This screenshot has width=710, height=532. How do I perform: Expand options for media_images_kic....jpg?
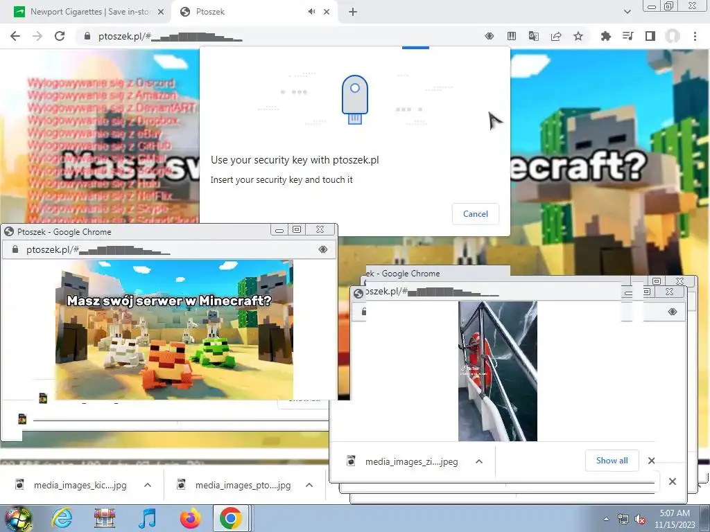(x=148, y=486)
